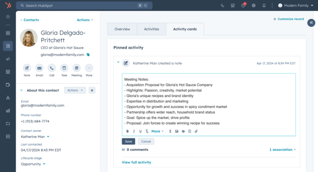Screen dimensions: 318x172
Task: Save the edited note
Action: [128, 141]
